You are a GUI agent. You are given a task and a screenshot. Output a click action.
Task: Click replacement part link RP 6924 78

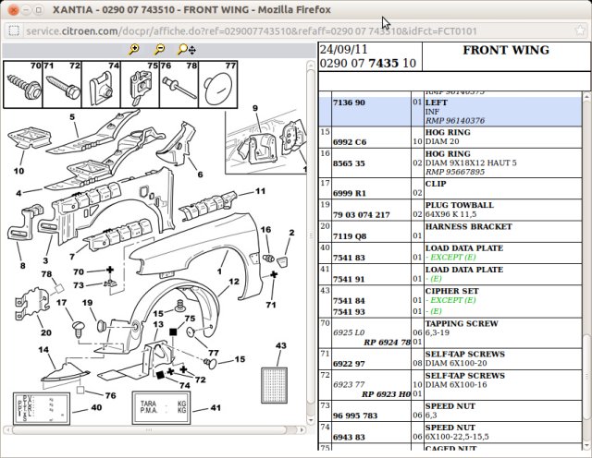tap(387, 343)
